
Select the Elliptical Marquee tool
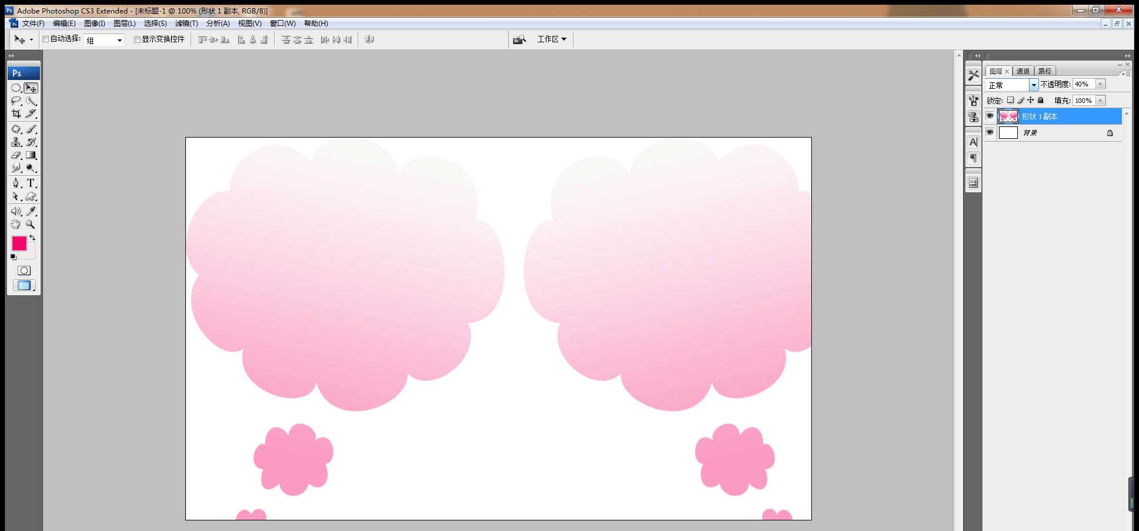pos(16,88)
